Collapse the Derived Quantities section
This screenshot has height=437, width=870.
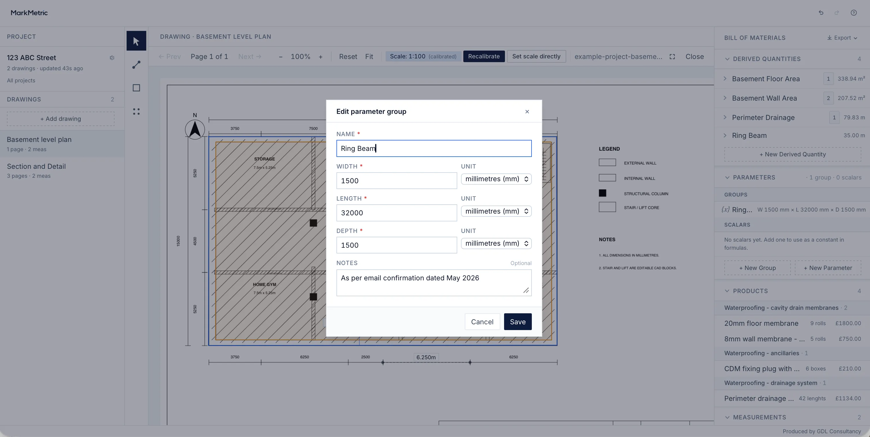pyautogui.click(x=727, y=59)
